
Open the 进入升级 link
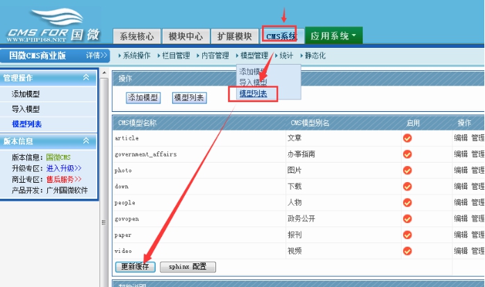(x=64, y=168)
